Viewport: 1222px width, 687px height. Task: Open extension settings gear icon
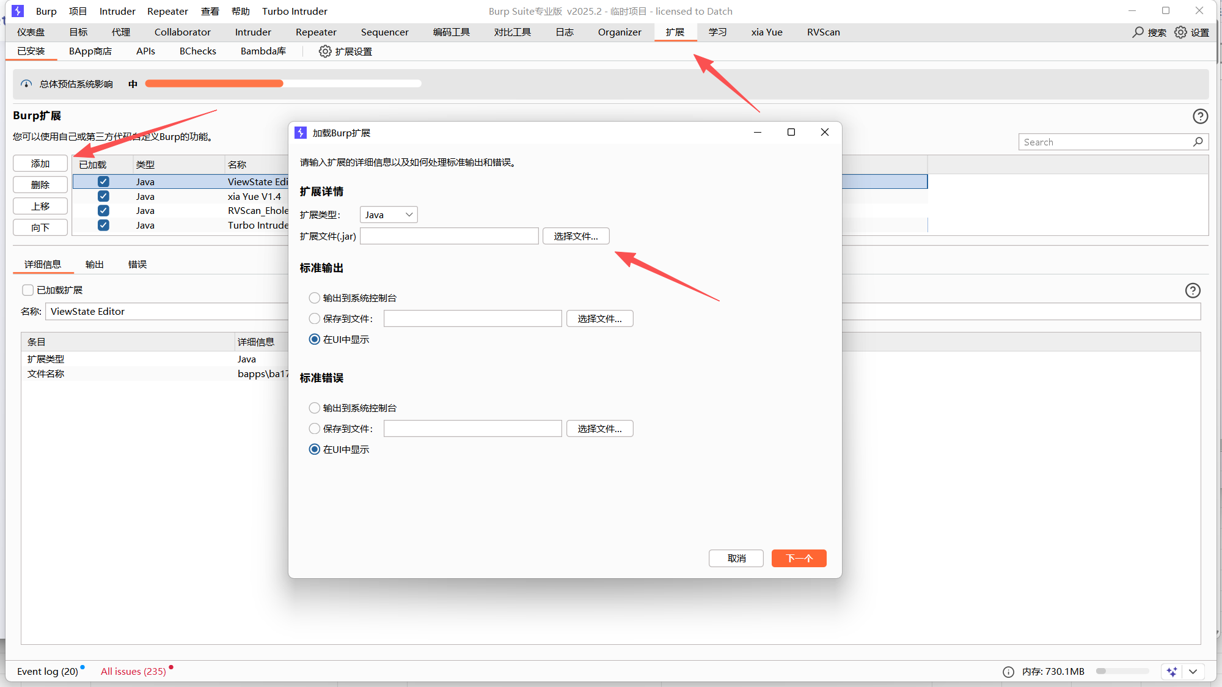point(325,51)
